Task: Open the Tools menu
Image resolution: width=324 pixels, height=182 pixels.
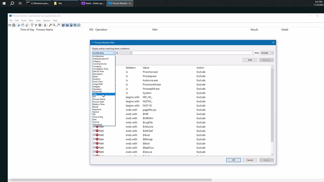Action: coord(38,20)
